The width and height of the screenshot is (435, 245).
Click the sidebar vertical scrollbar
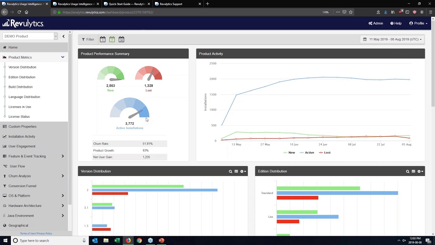click(x=70, y=119)
